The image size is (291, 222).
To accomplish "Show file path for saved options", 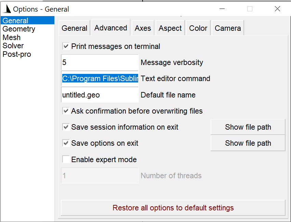I will [x=248, y=143].
